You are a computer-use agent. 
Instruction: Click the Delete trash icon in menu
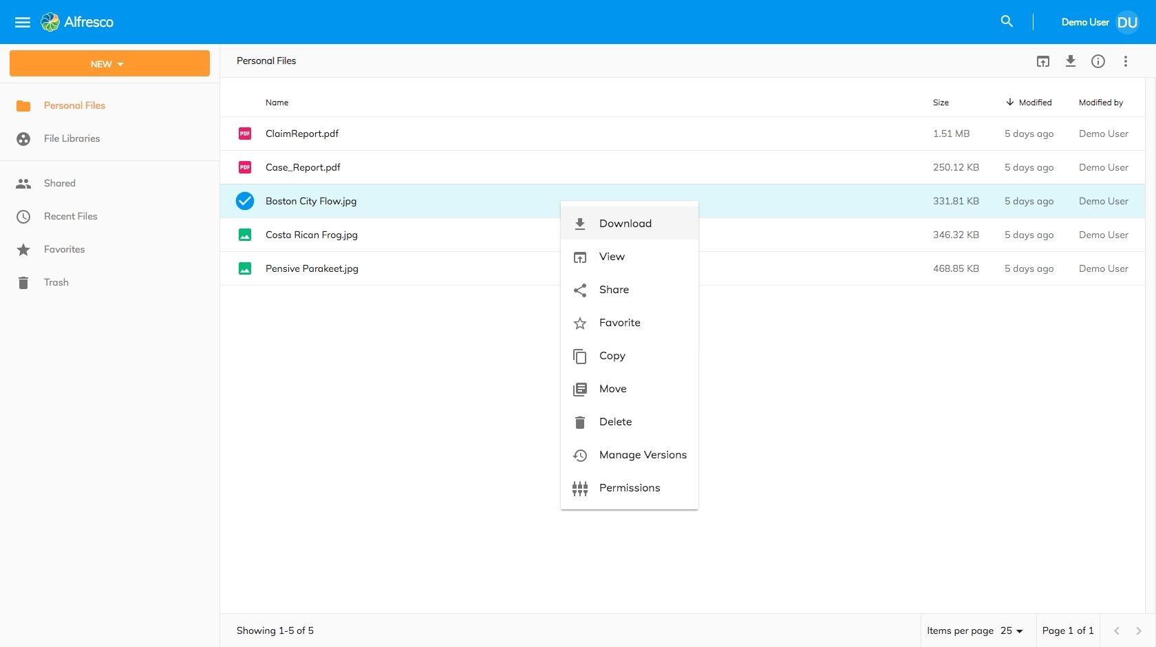580,423
